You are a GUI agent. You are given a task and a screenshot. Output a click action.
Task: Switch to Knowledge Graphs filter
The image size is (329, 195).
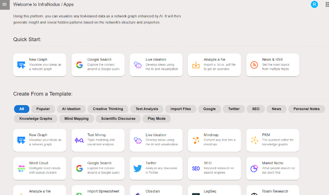[x=36, y=118]
